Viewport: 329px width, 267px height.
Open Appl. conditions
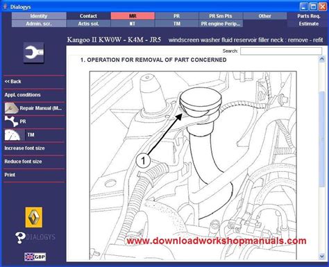(22, 95)
